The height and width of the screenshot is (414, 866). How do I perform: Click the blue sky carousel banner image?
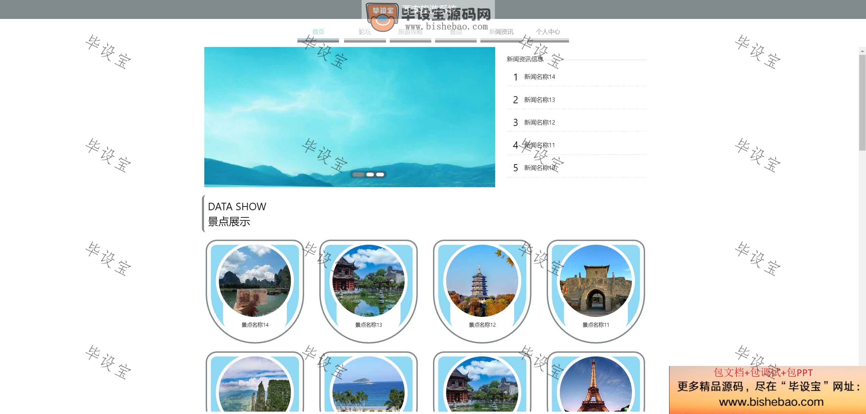point(349,117)
